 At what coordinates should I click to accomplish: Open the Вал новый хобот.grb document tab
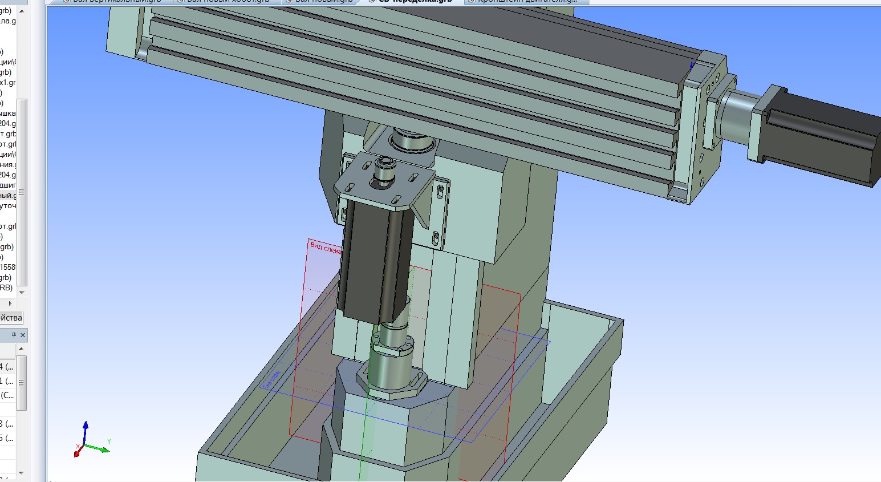click(228, 2)
